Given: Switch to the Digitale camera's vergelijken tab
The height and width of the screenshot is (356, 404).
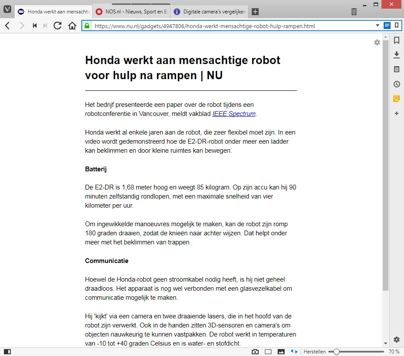Looking at the screenshot, I should (209, 12).
